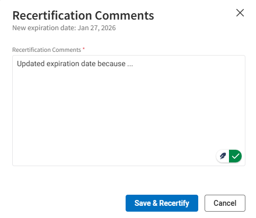Click the dialog heading 'Recertification Comments'
Screen dimensions: 256x218
[x=83, y=15]
